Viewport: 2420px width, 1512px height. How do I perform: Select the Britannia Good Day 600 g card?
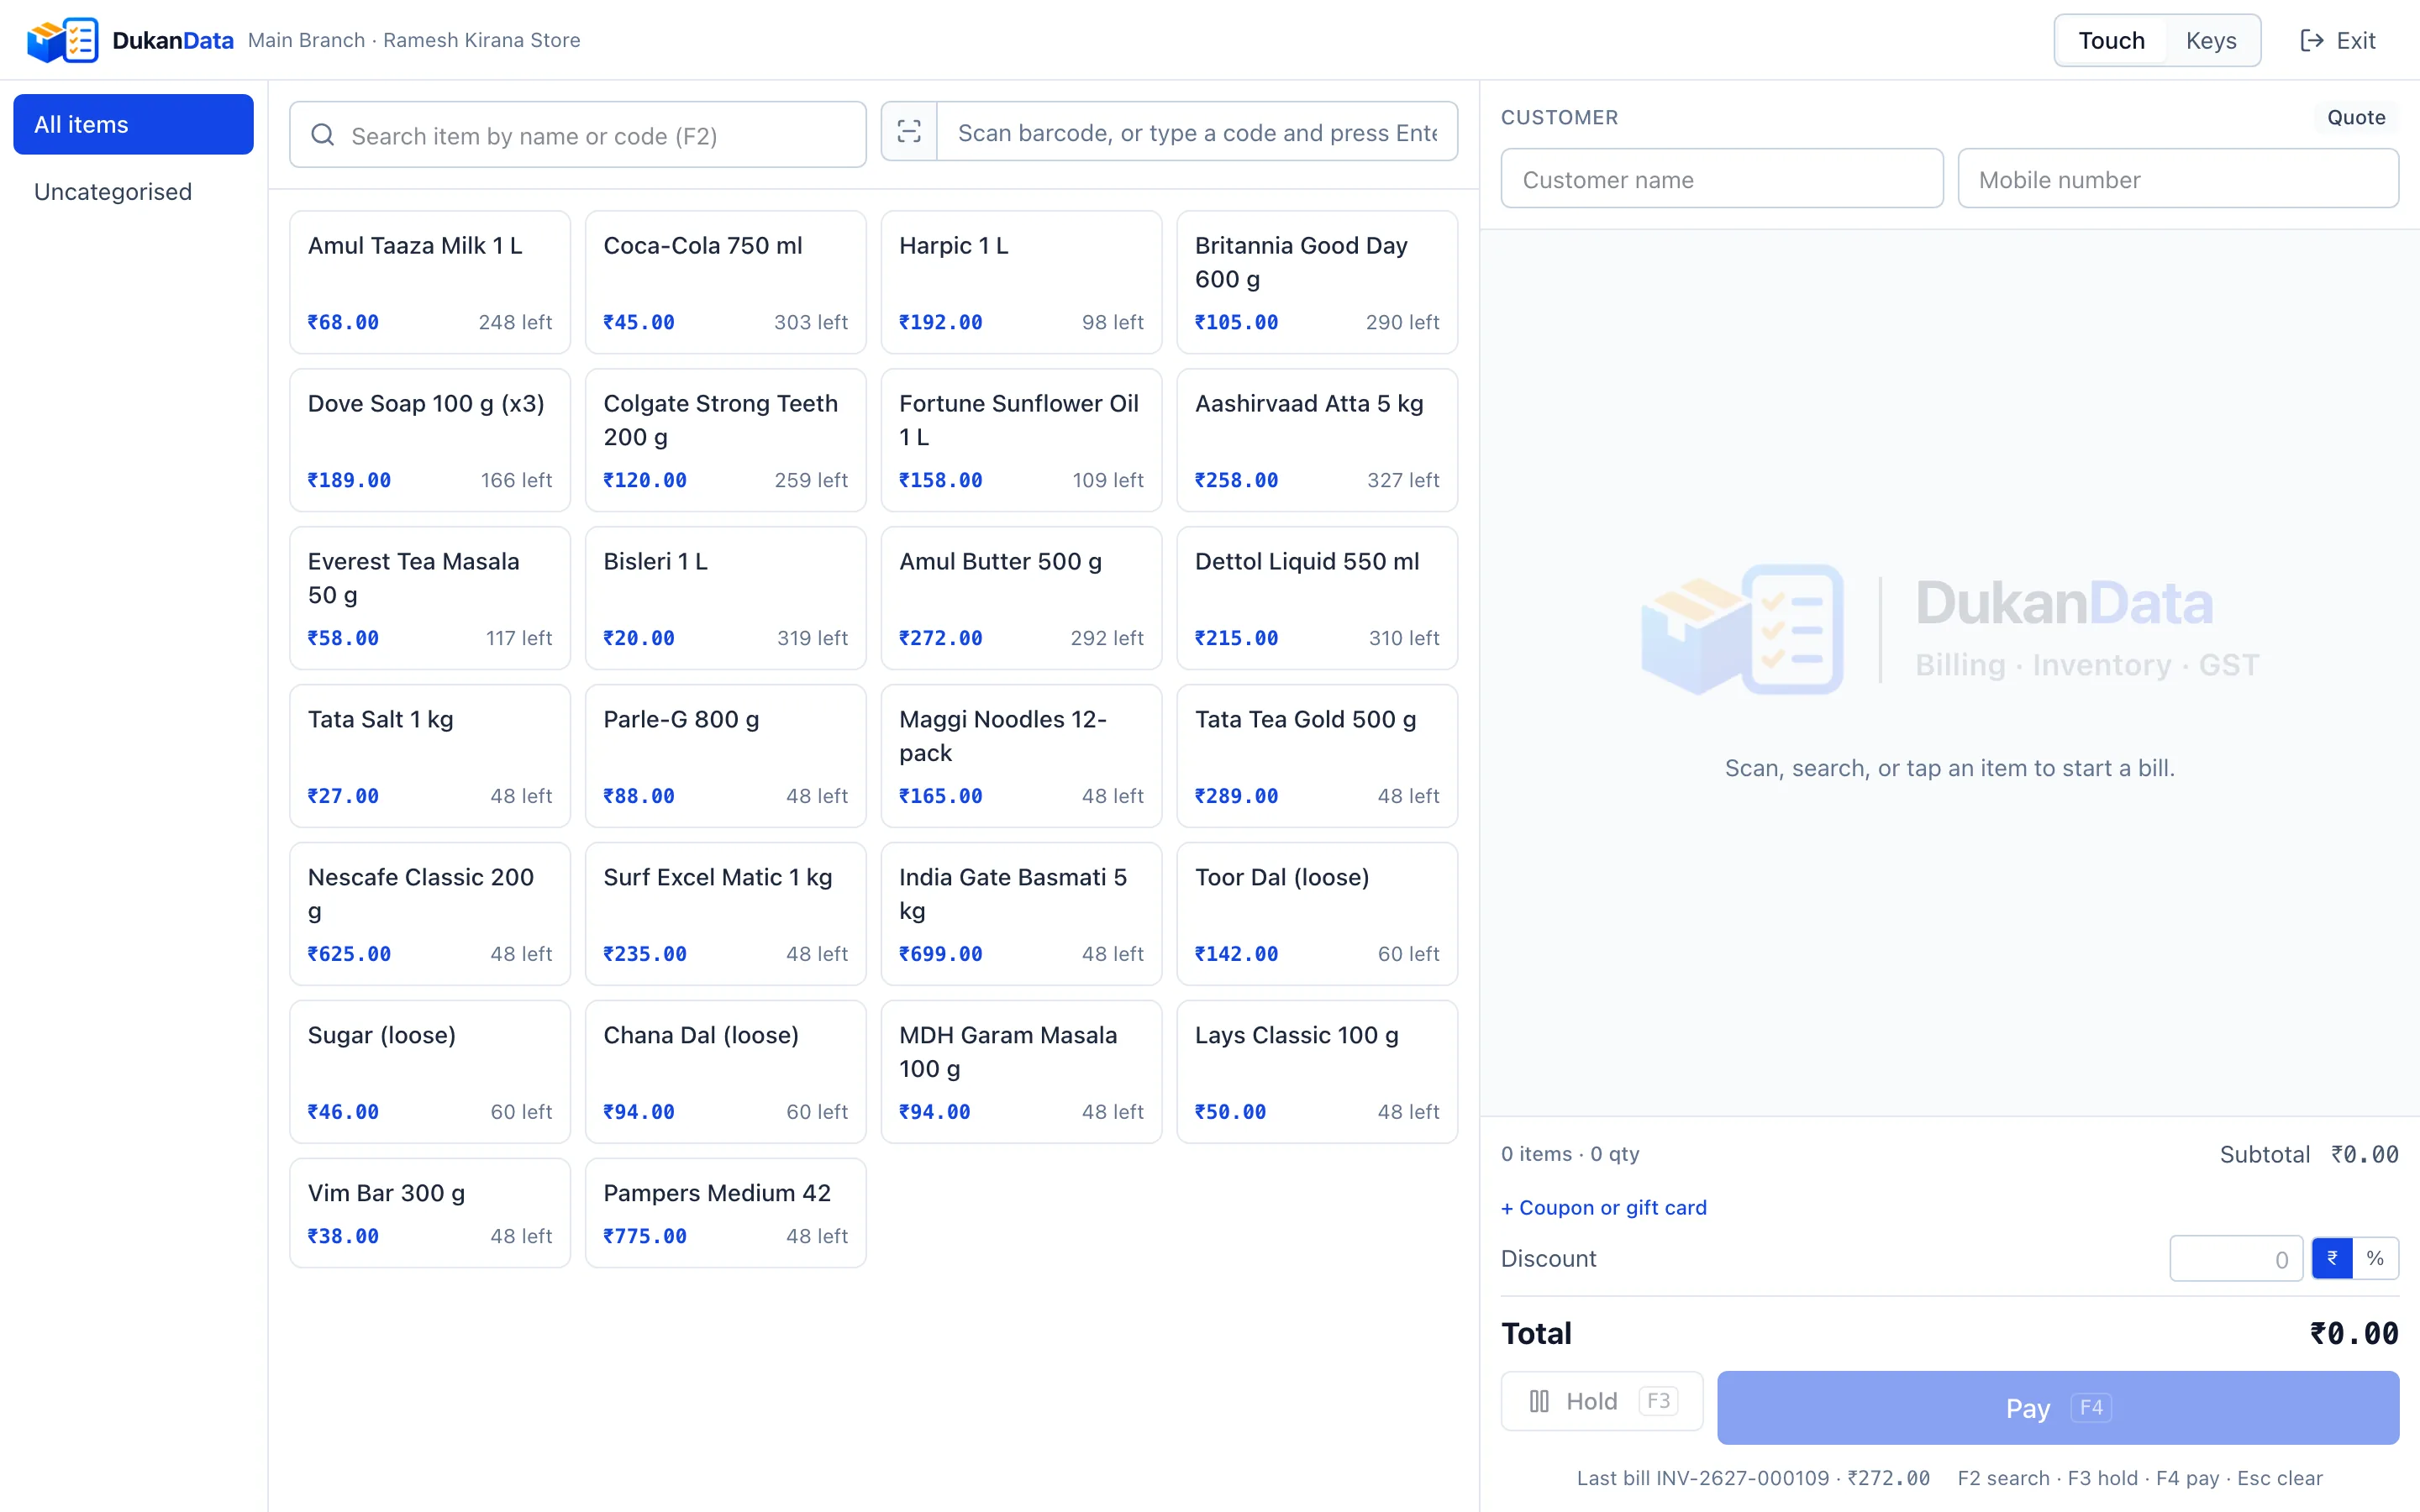(1317, 282)
